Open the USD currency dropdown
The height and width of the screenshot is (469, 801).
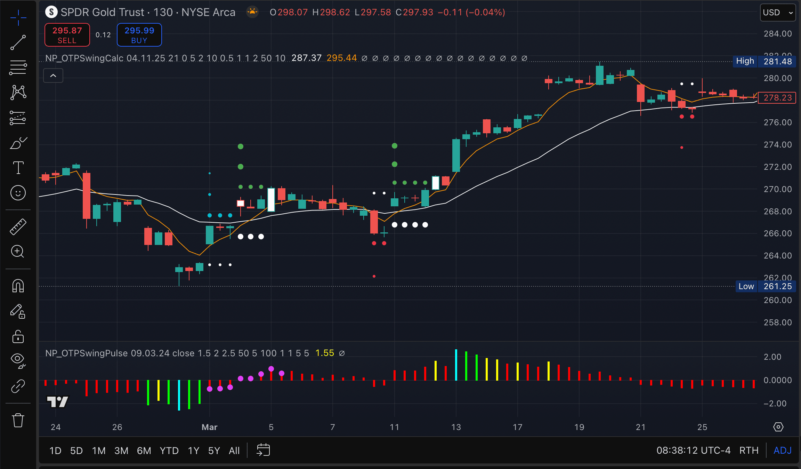778,13
